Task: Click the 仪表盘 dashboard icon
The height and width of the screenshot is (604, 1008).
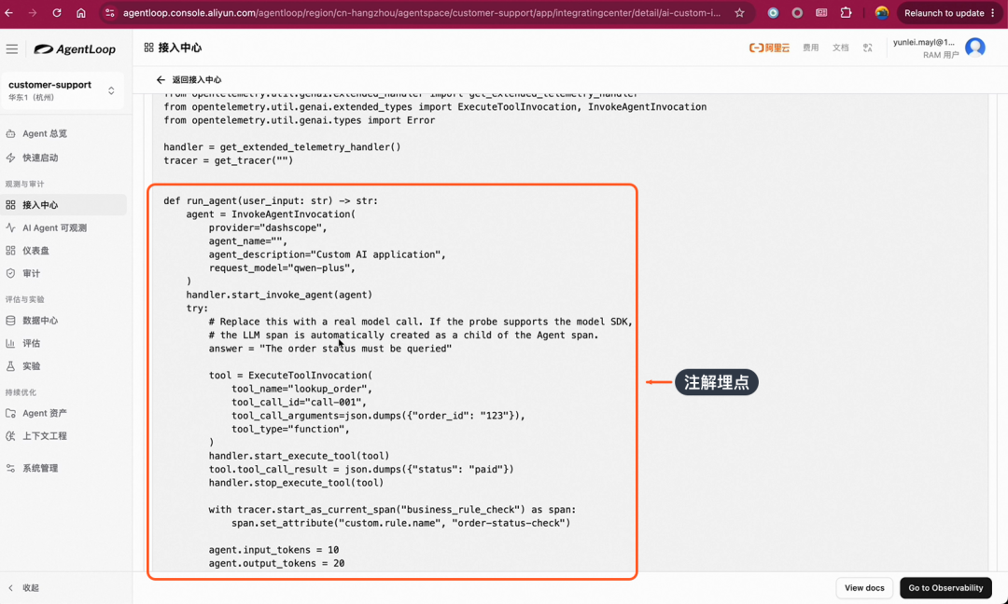Action: pyautogui.click(x=10, y=251)
